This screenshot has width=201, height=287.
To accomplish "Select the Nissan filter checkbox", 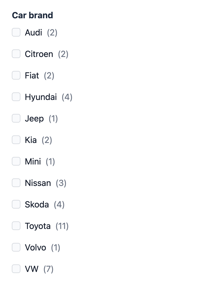I will pos(16,183).
